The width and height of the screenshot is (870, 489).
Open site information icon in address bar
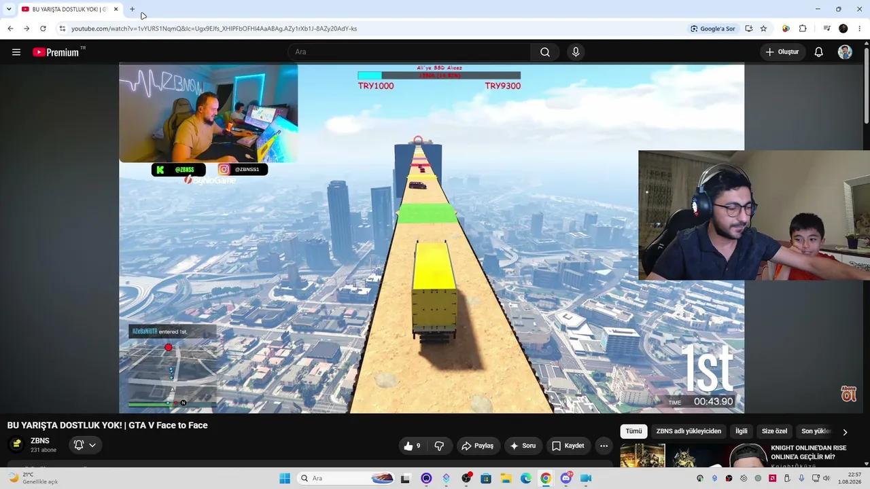click(x=62, y=29)
